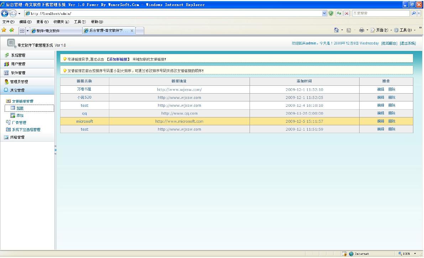Click the Refresh page icon
This screenshot has width=424, height=258.
pyautogui.click(x=339, y=13)
